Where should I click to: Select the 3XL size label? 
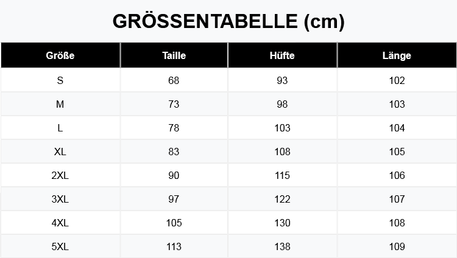pyautogui.click(x=60, y=199)
